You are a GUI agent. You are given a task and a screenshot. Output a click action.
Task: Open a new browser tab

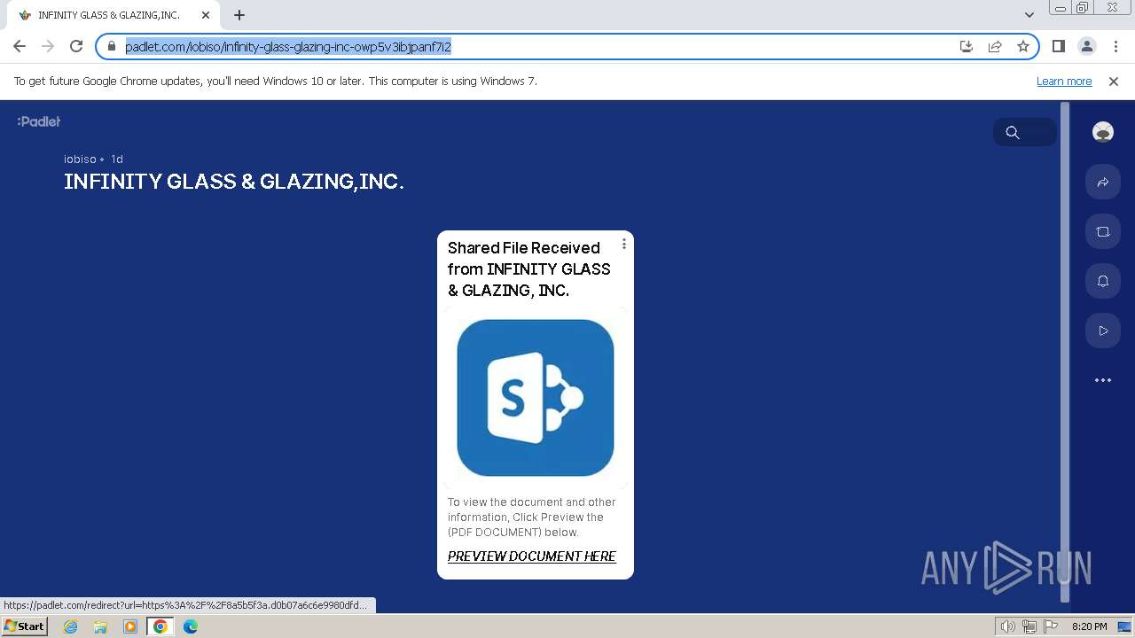tap(239, 15)
